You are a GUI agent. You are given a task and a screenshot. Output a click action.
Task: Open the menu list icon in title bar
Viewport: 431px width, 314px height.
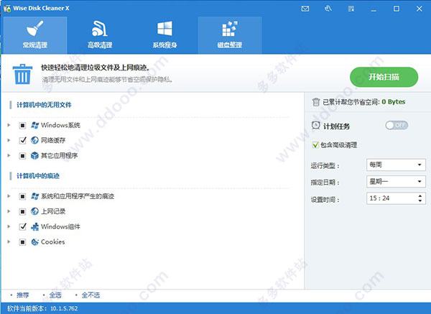[x=351, y=9]
